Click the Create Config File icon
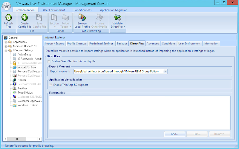The image size is (239, 149). coord(24,18)
